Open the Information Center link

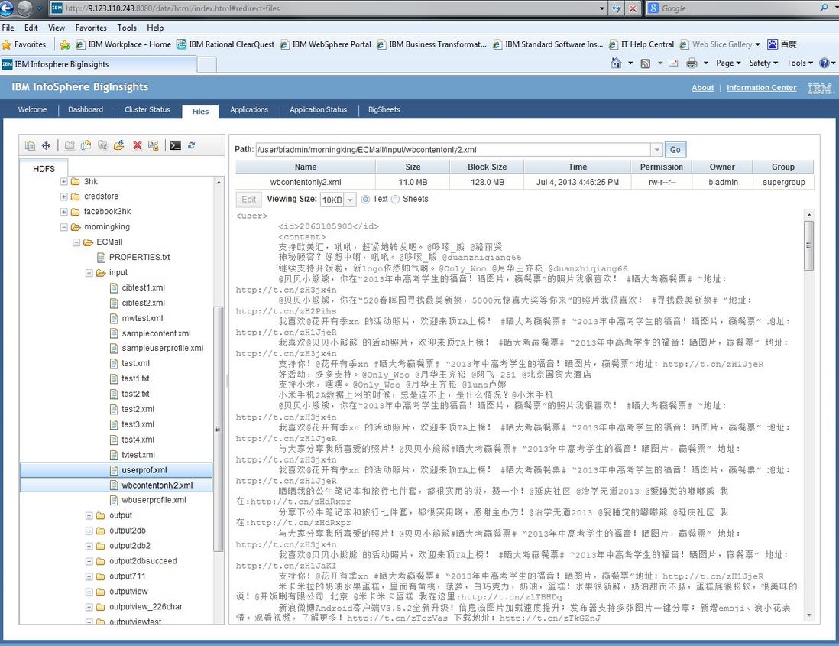(x=761, y=88)
